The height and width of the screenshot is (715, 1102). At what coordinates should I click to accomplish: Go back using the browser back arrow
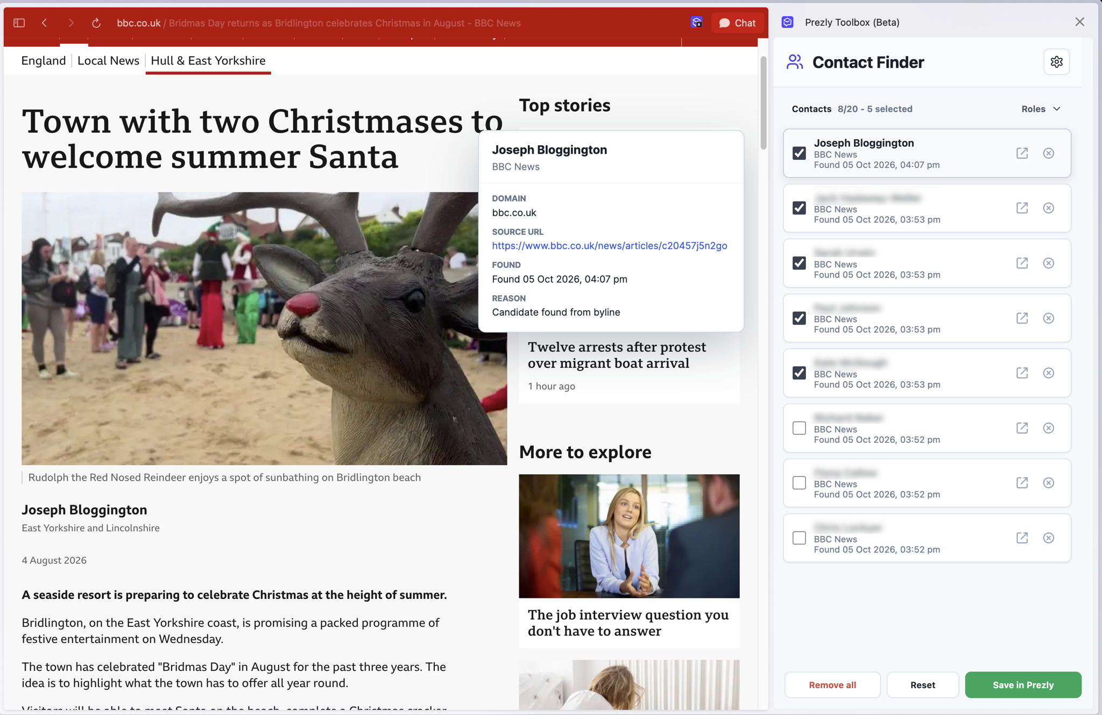[45, 23]
